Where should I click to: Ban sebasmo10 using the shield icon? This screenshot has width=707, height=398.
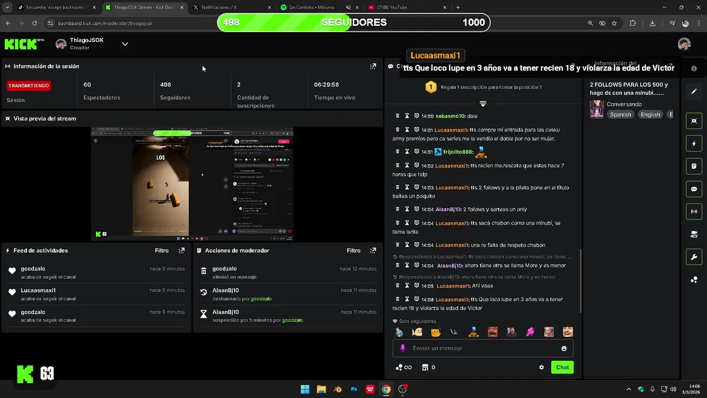click(x=416, y=116)
